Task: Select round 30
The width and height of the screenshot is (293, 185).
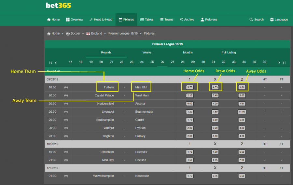Action: click(x=203, y=62)
